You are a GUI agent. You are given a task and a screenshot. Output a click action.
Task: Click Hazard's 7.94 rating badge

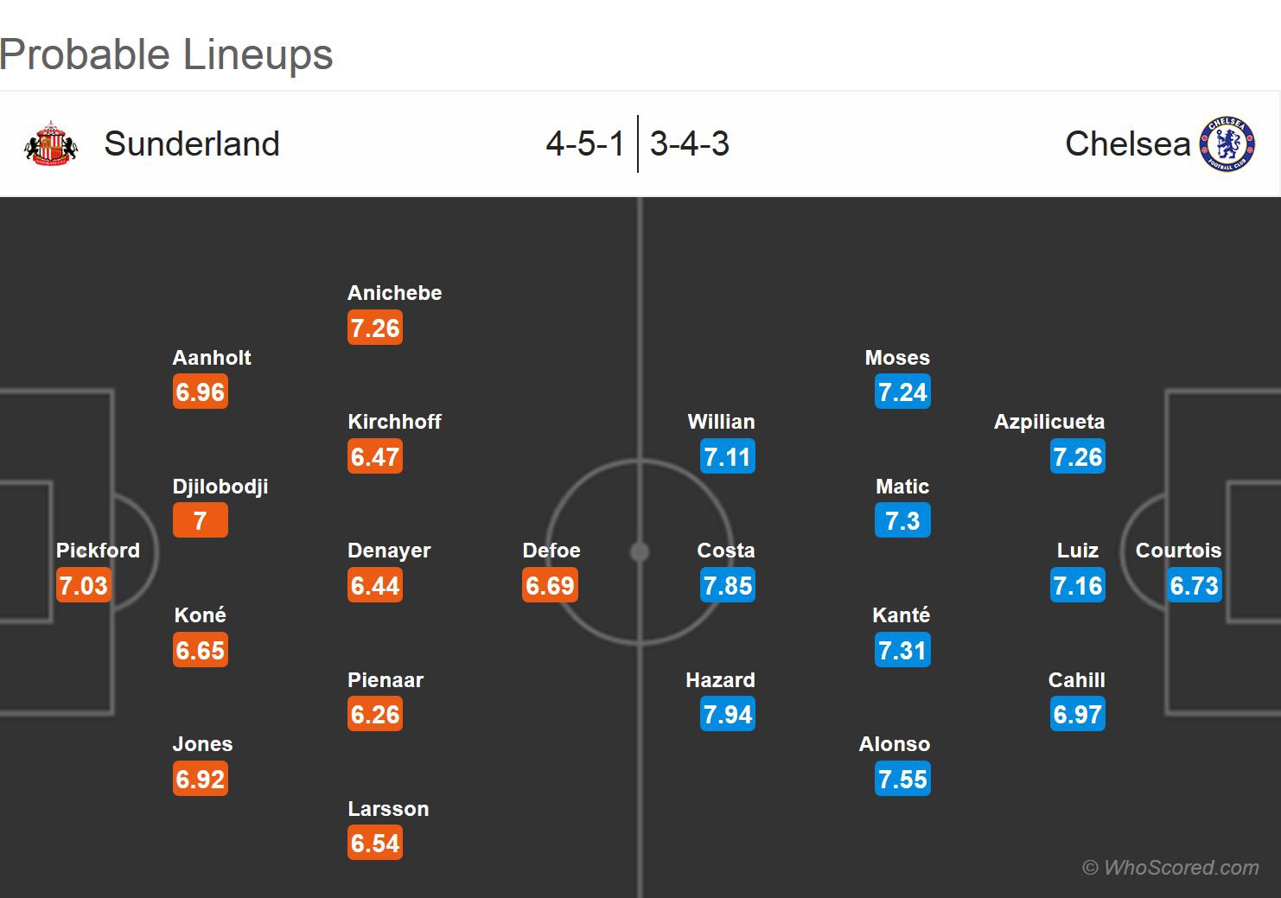[727, 715]
